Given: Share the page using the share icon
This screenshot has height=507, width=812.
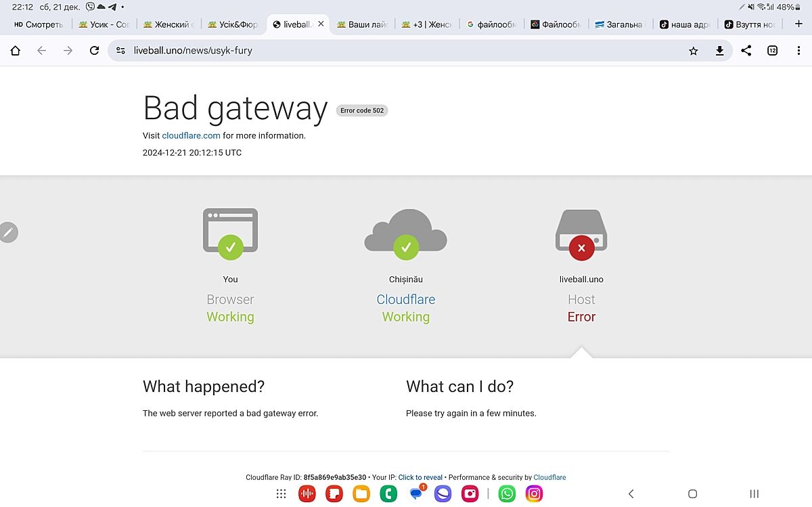Looking at the screenshot, I should coord(746,51).
